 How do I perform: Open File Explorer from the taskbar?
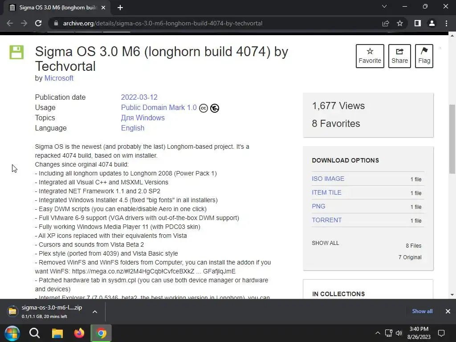(x=57, y=333)
